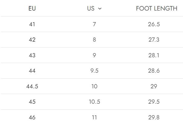Select the 29.8 foot length cell
Image resolution: width=183 pixels, height=126 pixels.
154,117
